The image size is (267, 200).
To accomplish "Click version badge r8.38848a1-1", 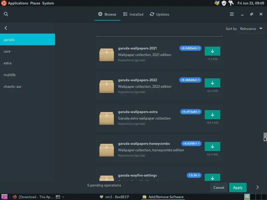I will [x=190, y=80].
